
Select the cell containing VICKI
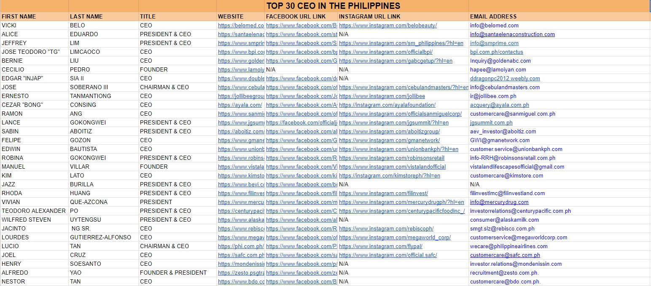pyautogui.click(x=34, y=26)
